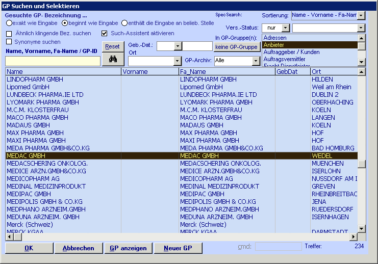Select MEDACSCHERING ONKOLOG. in Name column

click(x=63, y=163)
